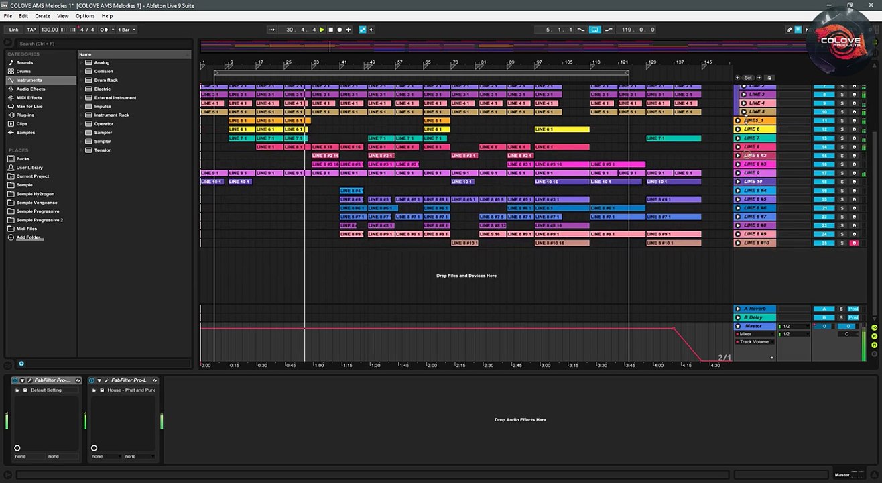Toggle Draw Mode pencil icon
The height and width of the screenshot is (483, 882).
pyautogui.click(x=789, y=30)
